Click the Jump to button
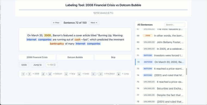 click(38, 65)
